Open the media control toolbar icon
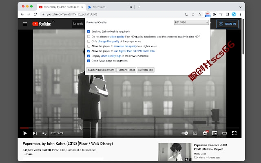This screenshot has width=261, height=163. (x=221, y=14)
